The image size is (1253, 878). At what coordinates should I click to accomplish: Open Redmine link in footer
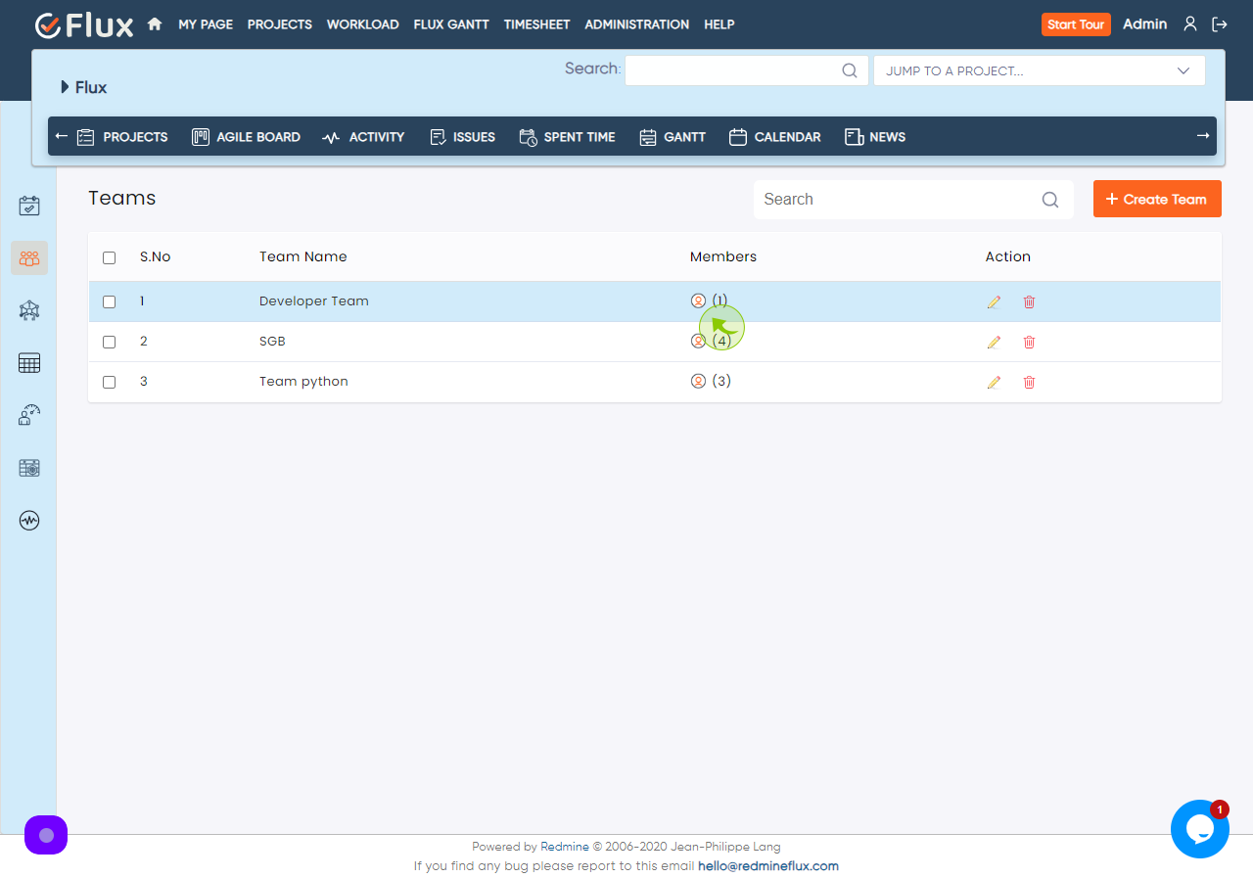pyautogui.click(x=565, y=847)
